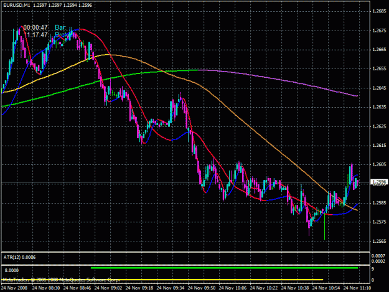
Task: Click the 24 Nov 08:46 time label
Action: coord(77,288)
